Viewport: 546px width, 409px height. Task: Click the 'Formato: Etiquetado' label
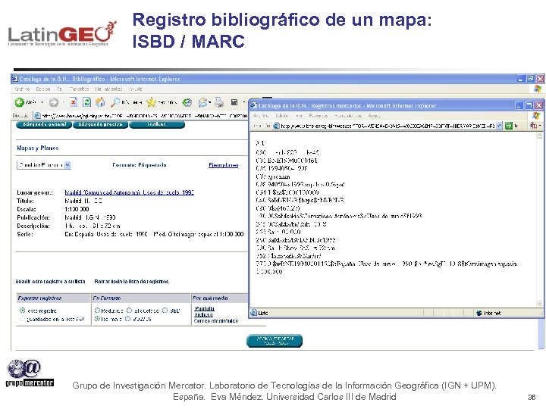click(140, 165)
